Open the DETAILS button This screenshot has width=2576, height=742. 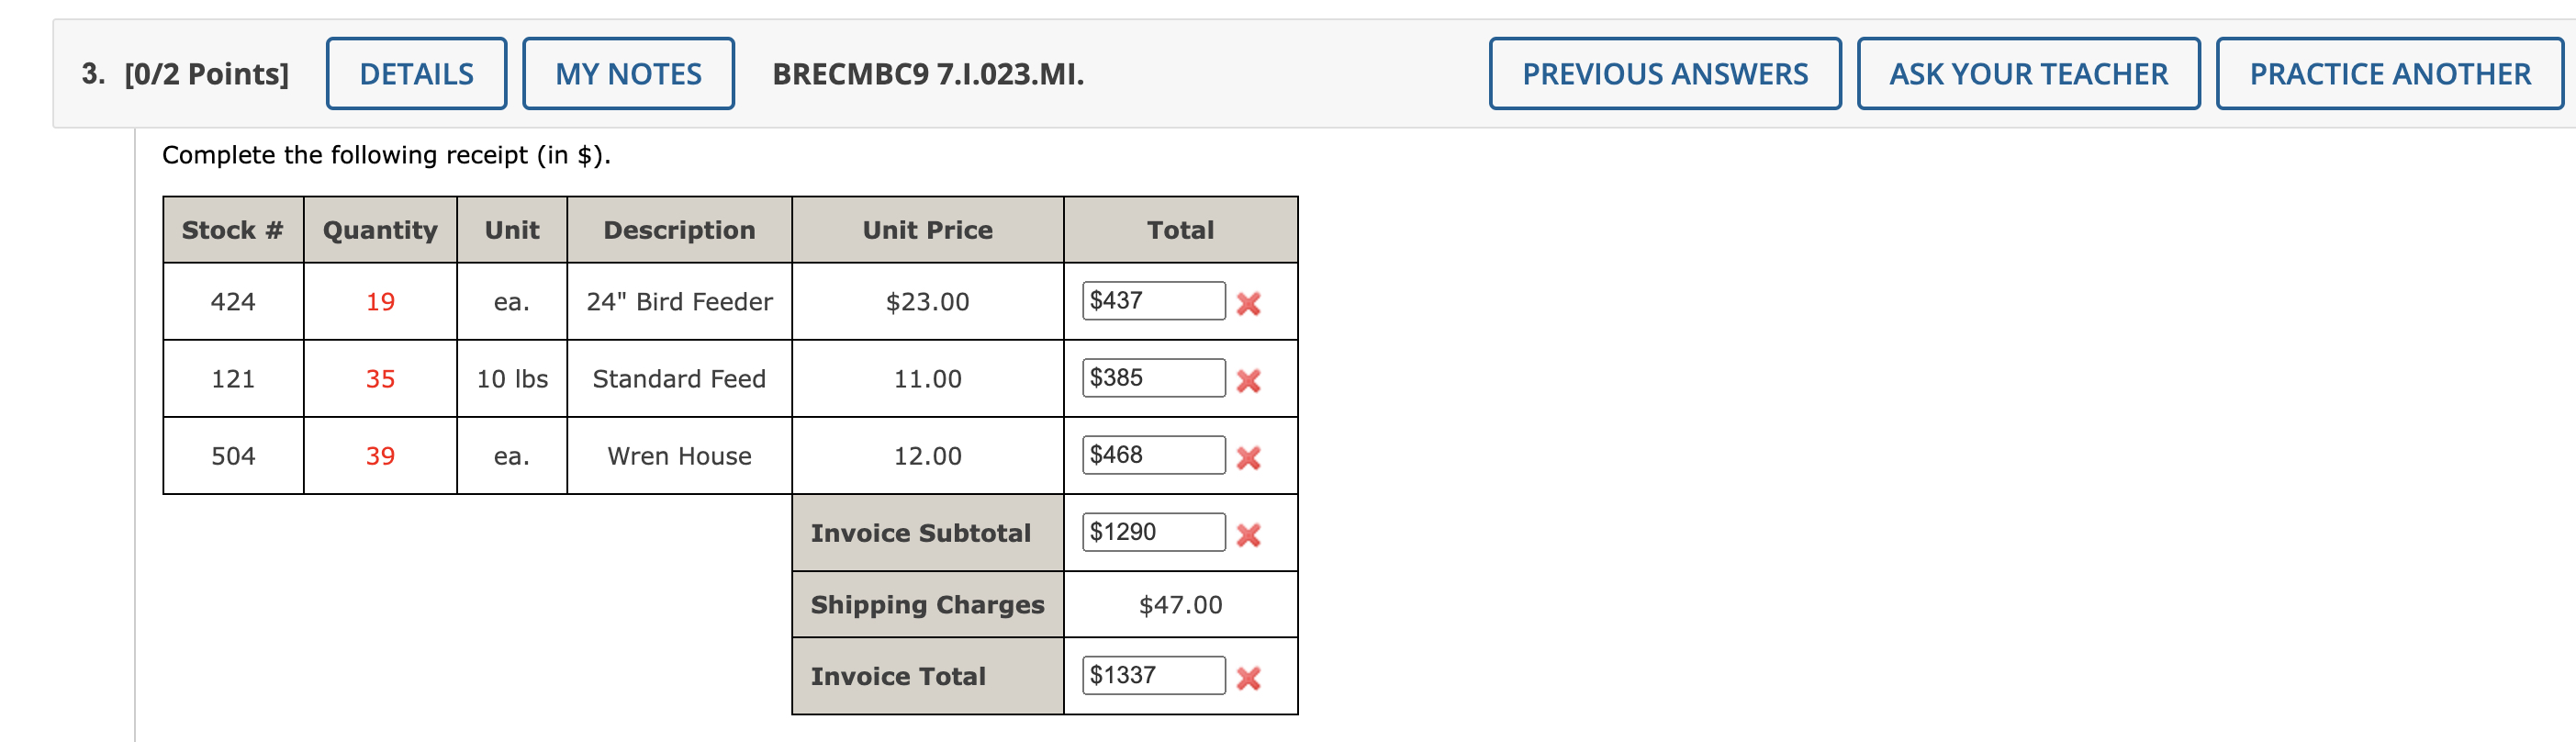[x=416, y=73]
